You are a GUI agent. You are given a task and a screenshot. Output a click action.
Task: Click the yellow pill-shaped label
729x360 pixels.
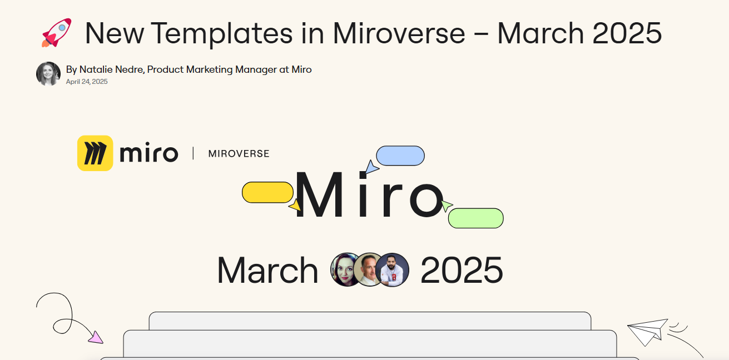click(x=267, y=192)
